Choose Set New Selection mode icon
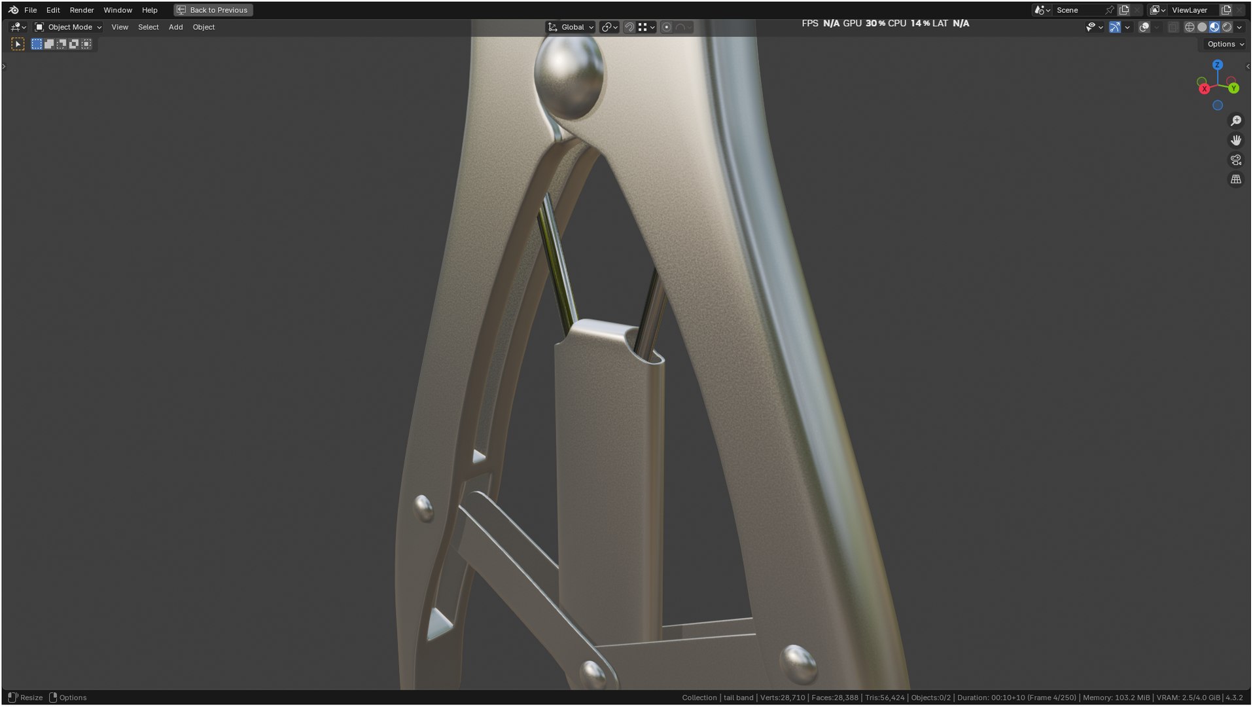 [37, 44]
